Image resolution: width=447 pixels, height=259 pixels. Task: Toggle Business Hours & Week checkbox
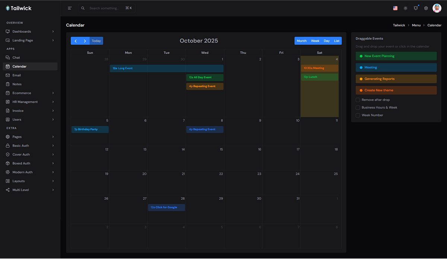pyautogui.click(x=358, y=108)
